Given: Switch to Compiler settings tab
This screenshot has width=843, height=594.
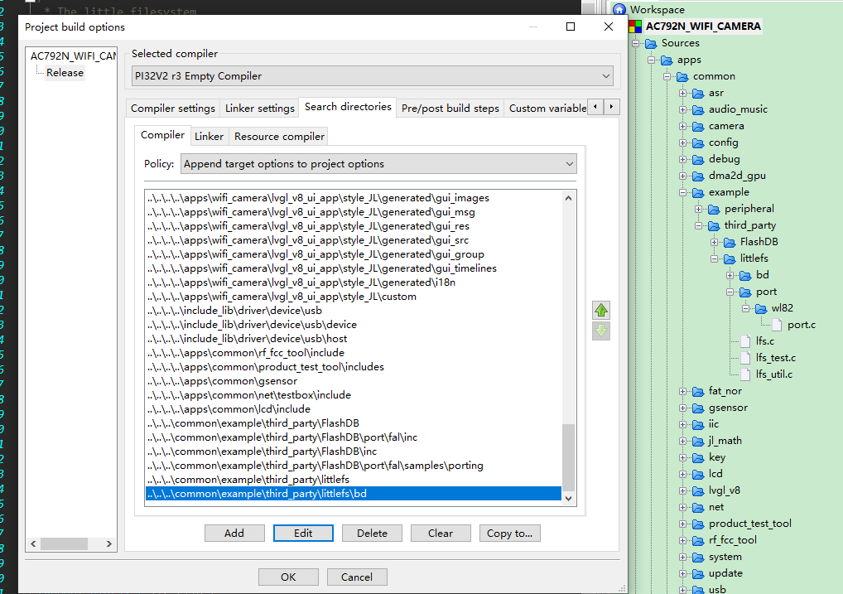Looking at the screenshot, I should coord(172,109).
